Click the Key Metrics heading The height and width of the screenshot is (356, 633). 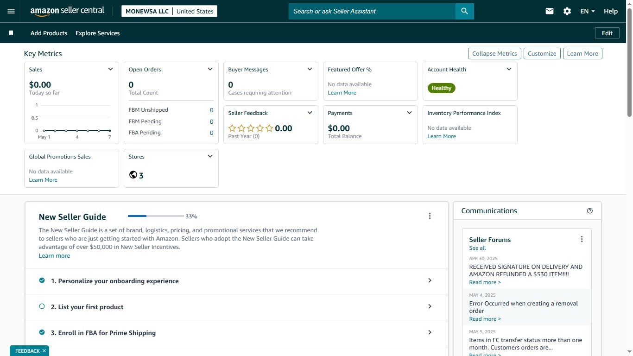(43, 53)
